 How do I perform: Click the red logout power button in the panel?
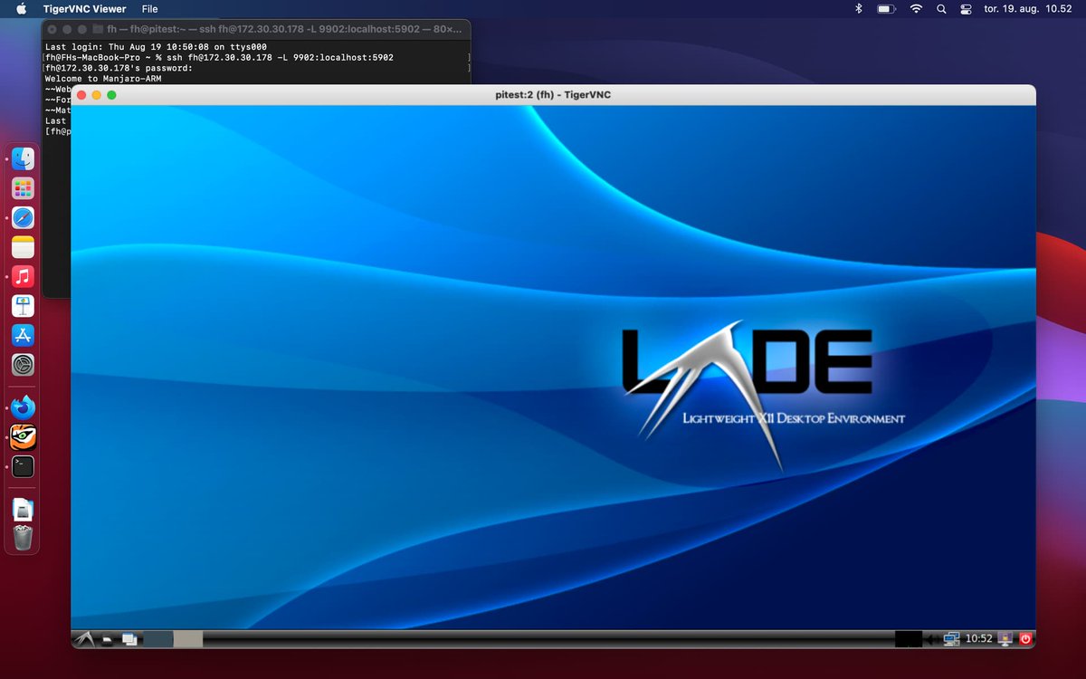click(1025, 639)
